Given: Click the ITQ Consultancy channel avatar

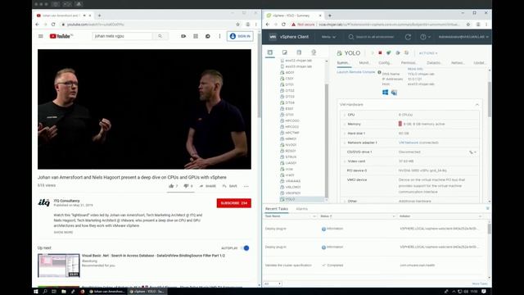Looking at the screenshot, I should 43,202.
